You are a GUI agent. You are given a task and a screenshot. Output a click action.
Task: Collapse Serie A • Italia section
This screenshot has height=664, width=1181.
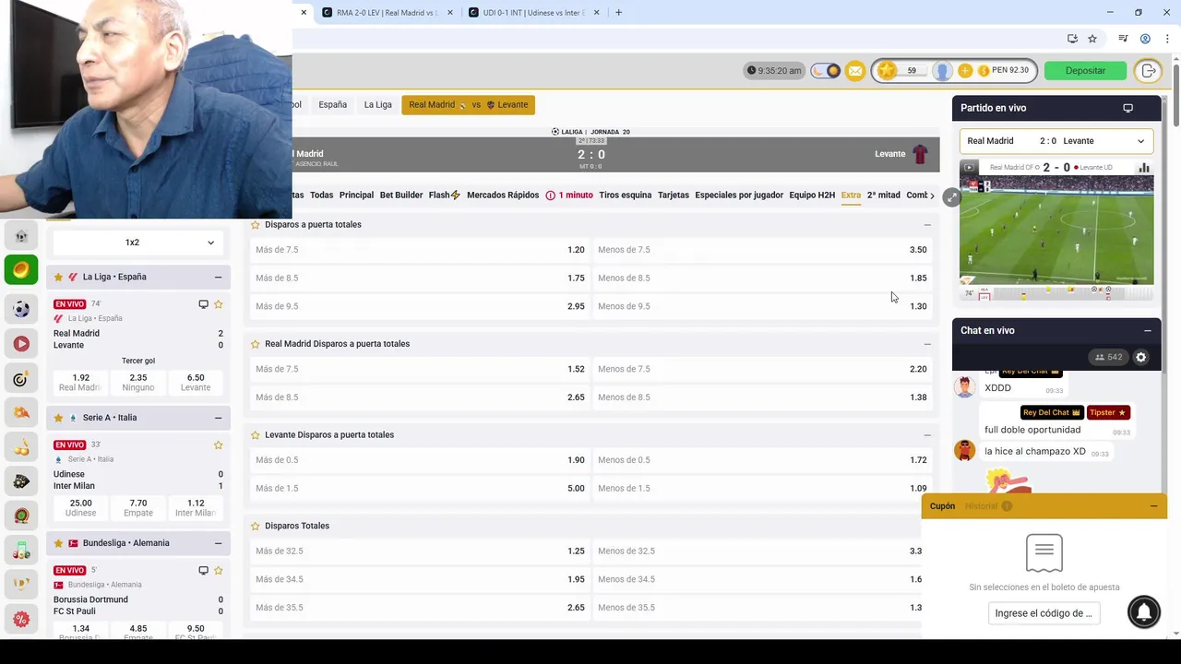pos(218,418)
